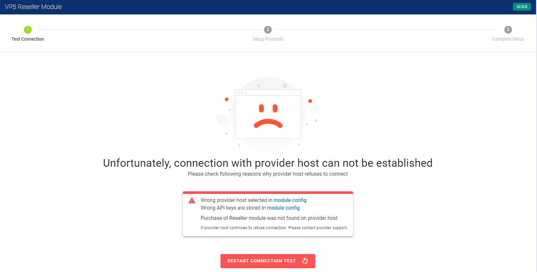This screenshot has height=272, width=537.
Task: Click Restart Connection Test button
Action: 268,261
